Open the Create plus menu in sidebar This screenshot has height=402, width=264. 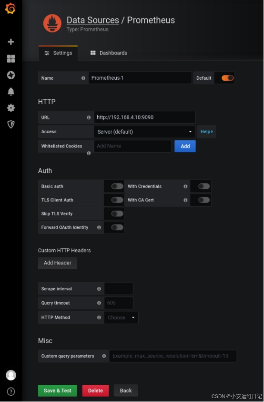pos(11,42)
